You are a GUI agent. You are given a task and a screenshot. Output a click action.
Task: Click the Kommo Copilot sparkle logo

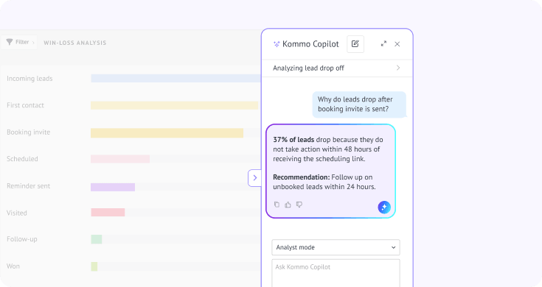[277, 44]
